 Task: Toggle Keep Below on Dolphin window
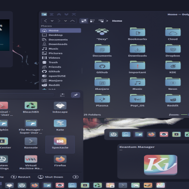point(66,15)
